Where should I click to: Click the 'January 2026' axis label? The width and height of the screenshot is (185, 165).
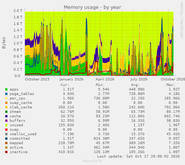point(71,79)
